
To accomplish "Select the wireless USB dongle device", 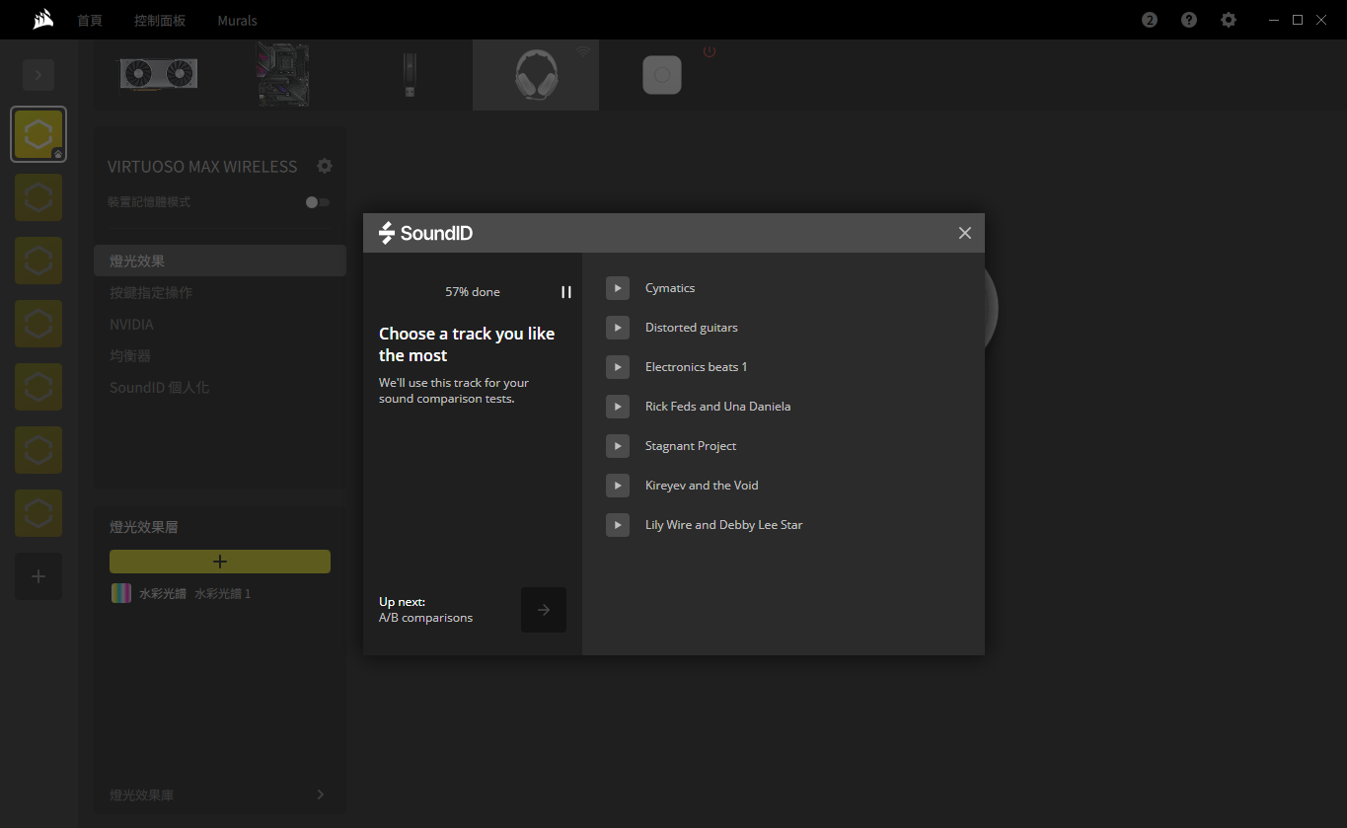I will [x=410, y=75].
